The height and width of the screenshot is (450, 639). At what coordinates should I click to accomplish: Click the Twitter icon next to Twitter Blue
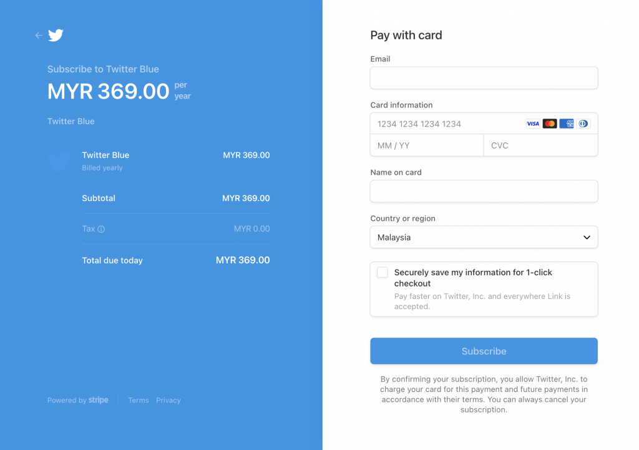point(59,160)
